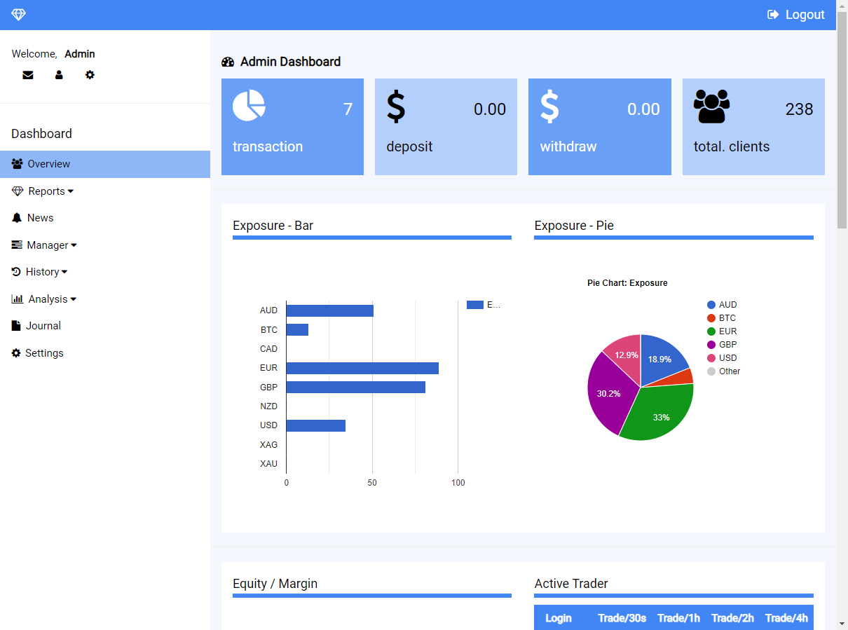
Task: Open the Journal page
Action: 43,326
